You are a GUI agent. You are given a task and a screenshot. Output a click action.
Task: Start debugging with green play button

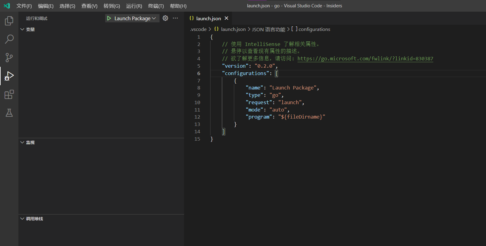click(109, 18)
